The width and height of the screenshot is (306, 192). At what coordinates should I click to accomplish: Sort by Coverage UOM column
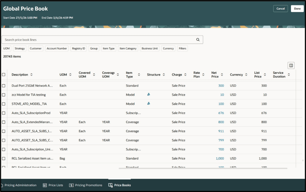(x=118, y=75)
